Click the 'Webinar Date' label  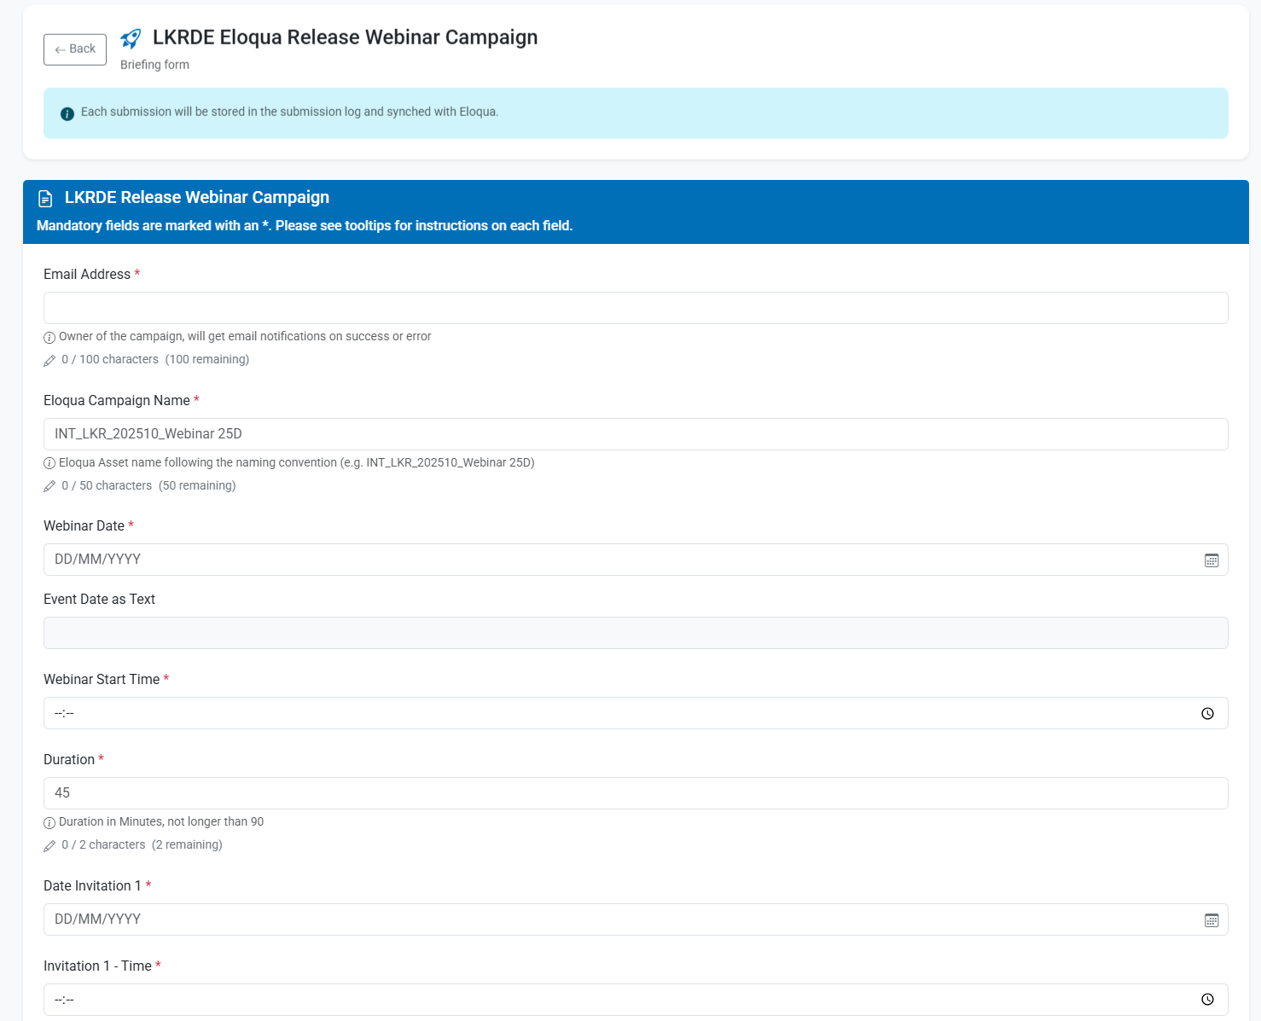coord(84,525)
